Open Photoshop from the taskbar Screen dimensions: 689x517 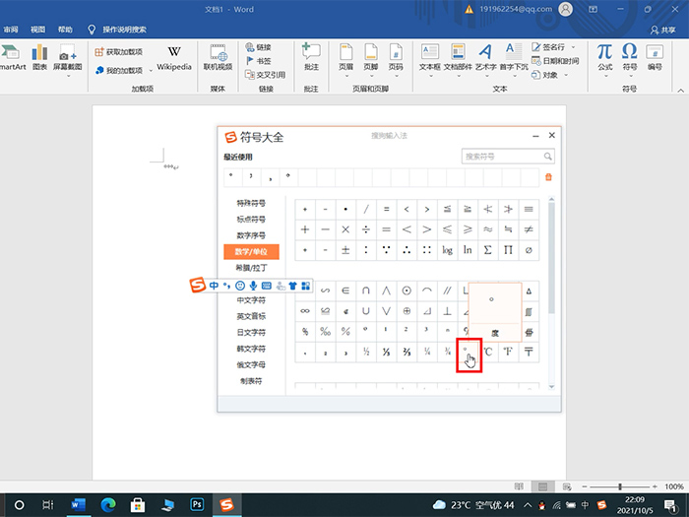[197, 504]
